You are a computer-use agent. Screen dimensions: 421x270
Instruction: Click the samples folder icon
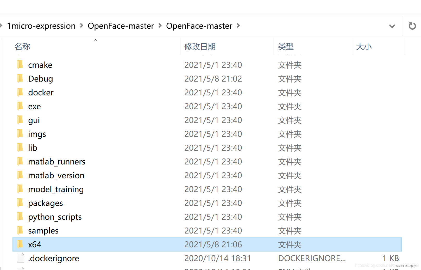click(20, 230)
